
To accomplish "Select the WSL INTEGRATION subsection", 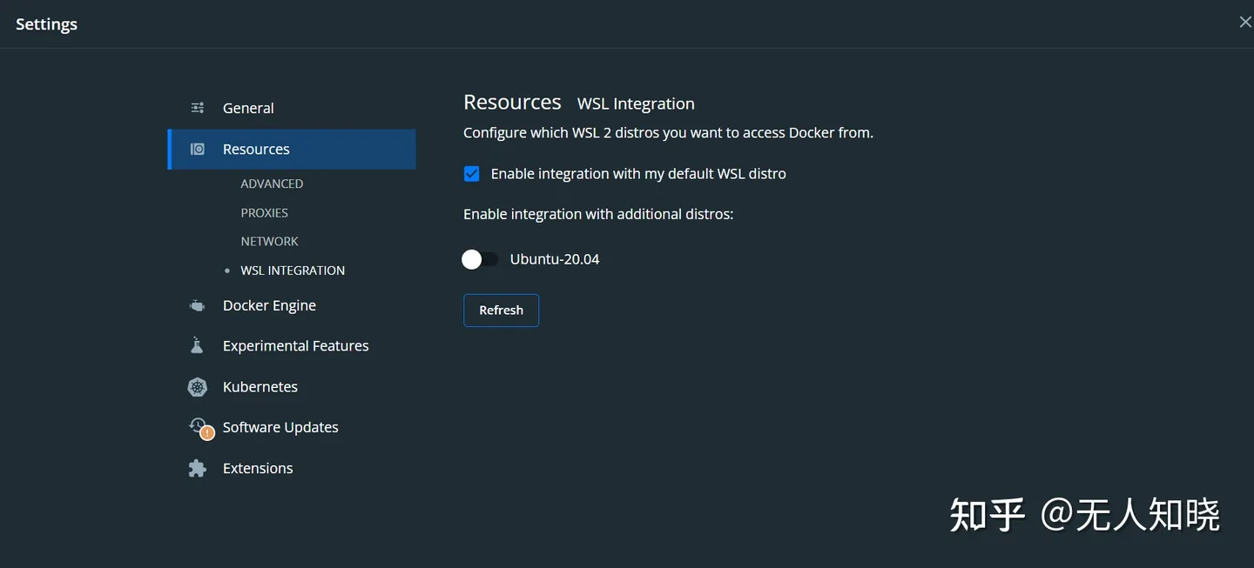I will [x=293, y=271].
